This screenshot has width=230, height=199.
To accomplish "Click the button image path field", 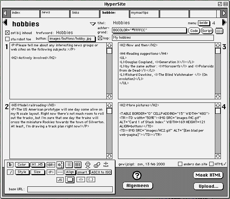I will point(72,39).
